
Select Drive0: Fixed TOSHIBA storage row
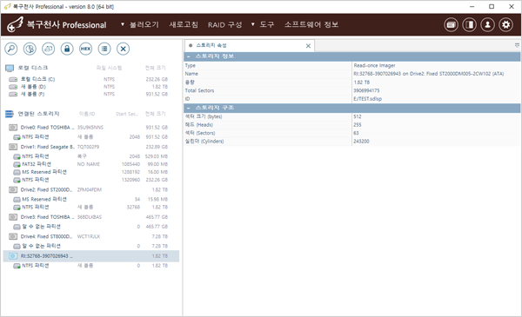pos(90,128)
